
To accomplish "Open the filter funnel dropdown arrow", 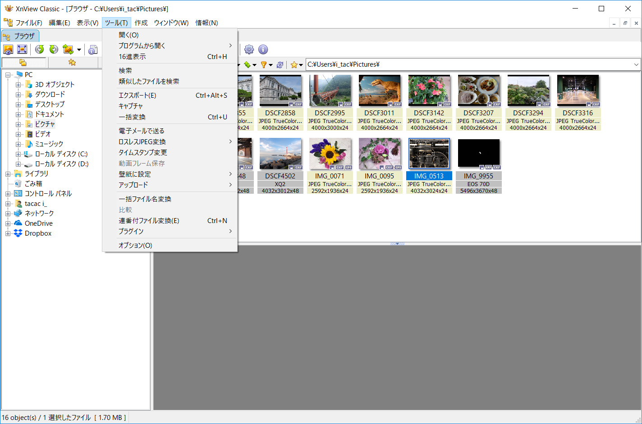I will [x=271, y=65].
